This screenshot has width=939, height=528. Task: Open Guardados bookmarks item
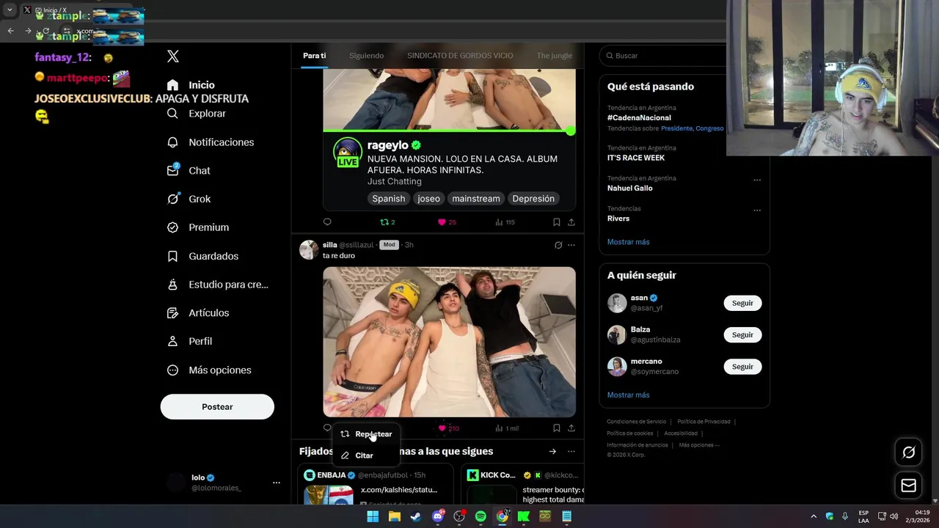point(202,256)
